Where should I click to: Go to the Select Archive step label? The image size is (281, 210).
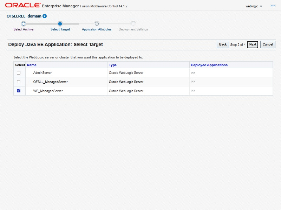click(24, 29)
